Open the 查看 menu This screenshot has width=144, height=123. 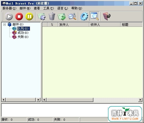pos(37,8)
